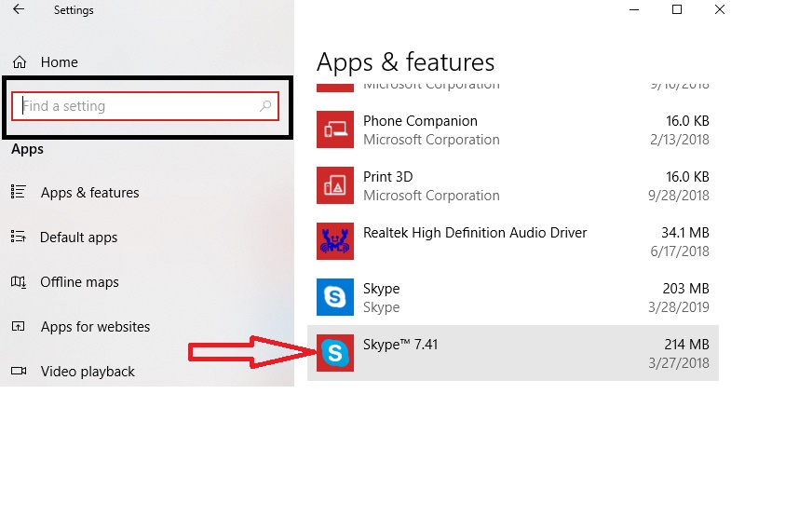Click the Phone Companion app icon
Screen dimensions: 799x516
[334, 130]
